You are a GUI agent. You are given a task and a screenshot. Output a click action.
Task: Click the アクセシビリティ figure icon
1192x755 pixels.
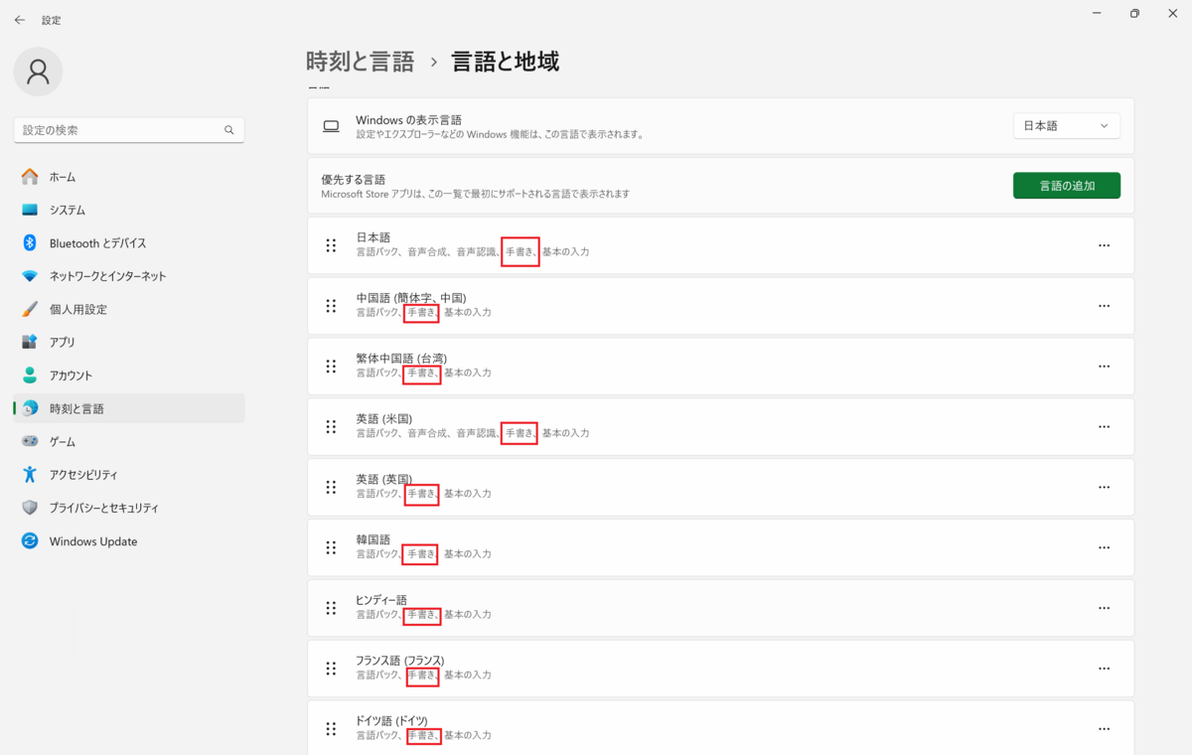(x=30, y=475)
